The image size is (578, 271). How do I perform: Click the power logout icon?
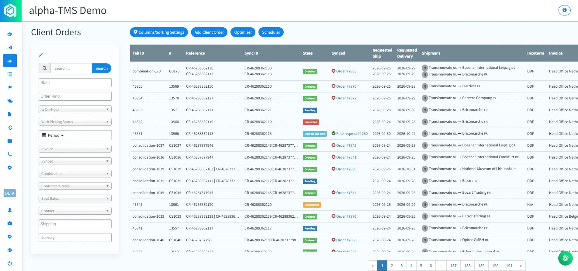click(x=10, y=263)
